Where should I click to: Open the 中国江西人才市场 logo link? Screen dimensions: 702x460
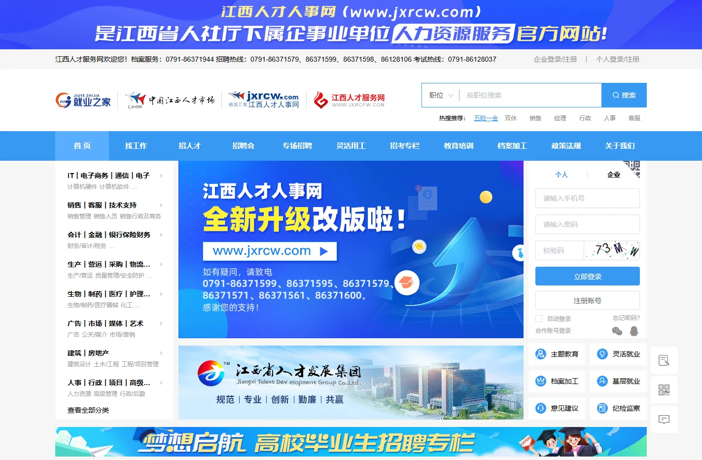tap(170, 100)
